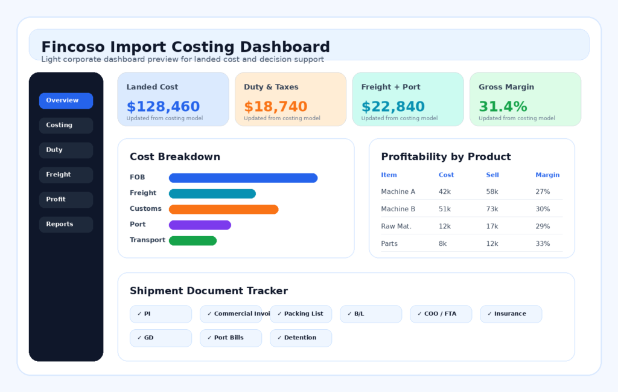Select Duty in the sidebar
This screenshot has height=392, width=618.
(66, 150)
